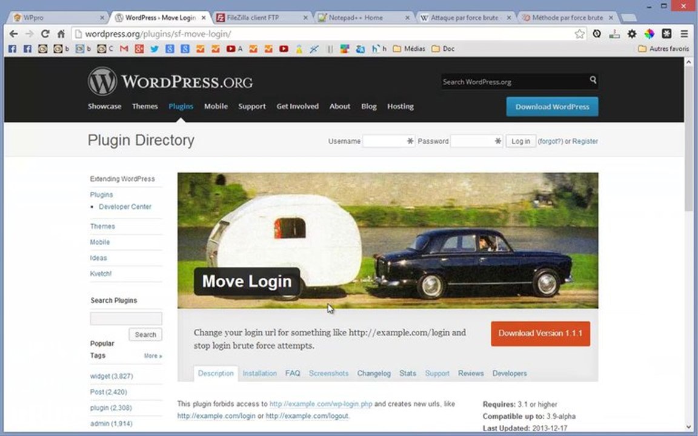Click the Log in button
The height and width of the screenshot is (436, 698).
pos(520,141)
